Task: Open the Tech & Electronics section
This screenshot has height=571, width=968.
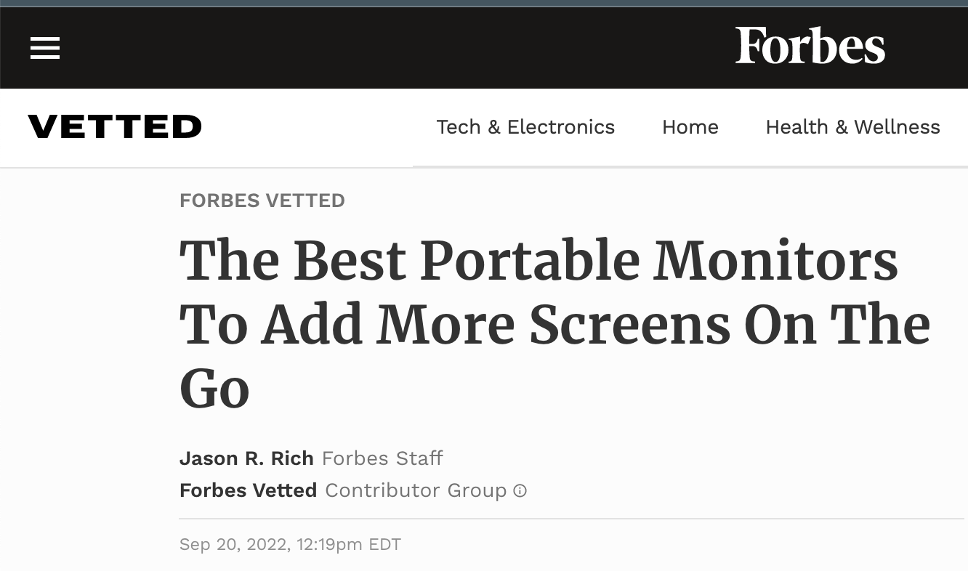Action: point(525,127)
